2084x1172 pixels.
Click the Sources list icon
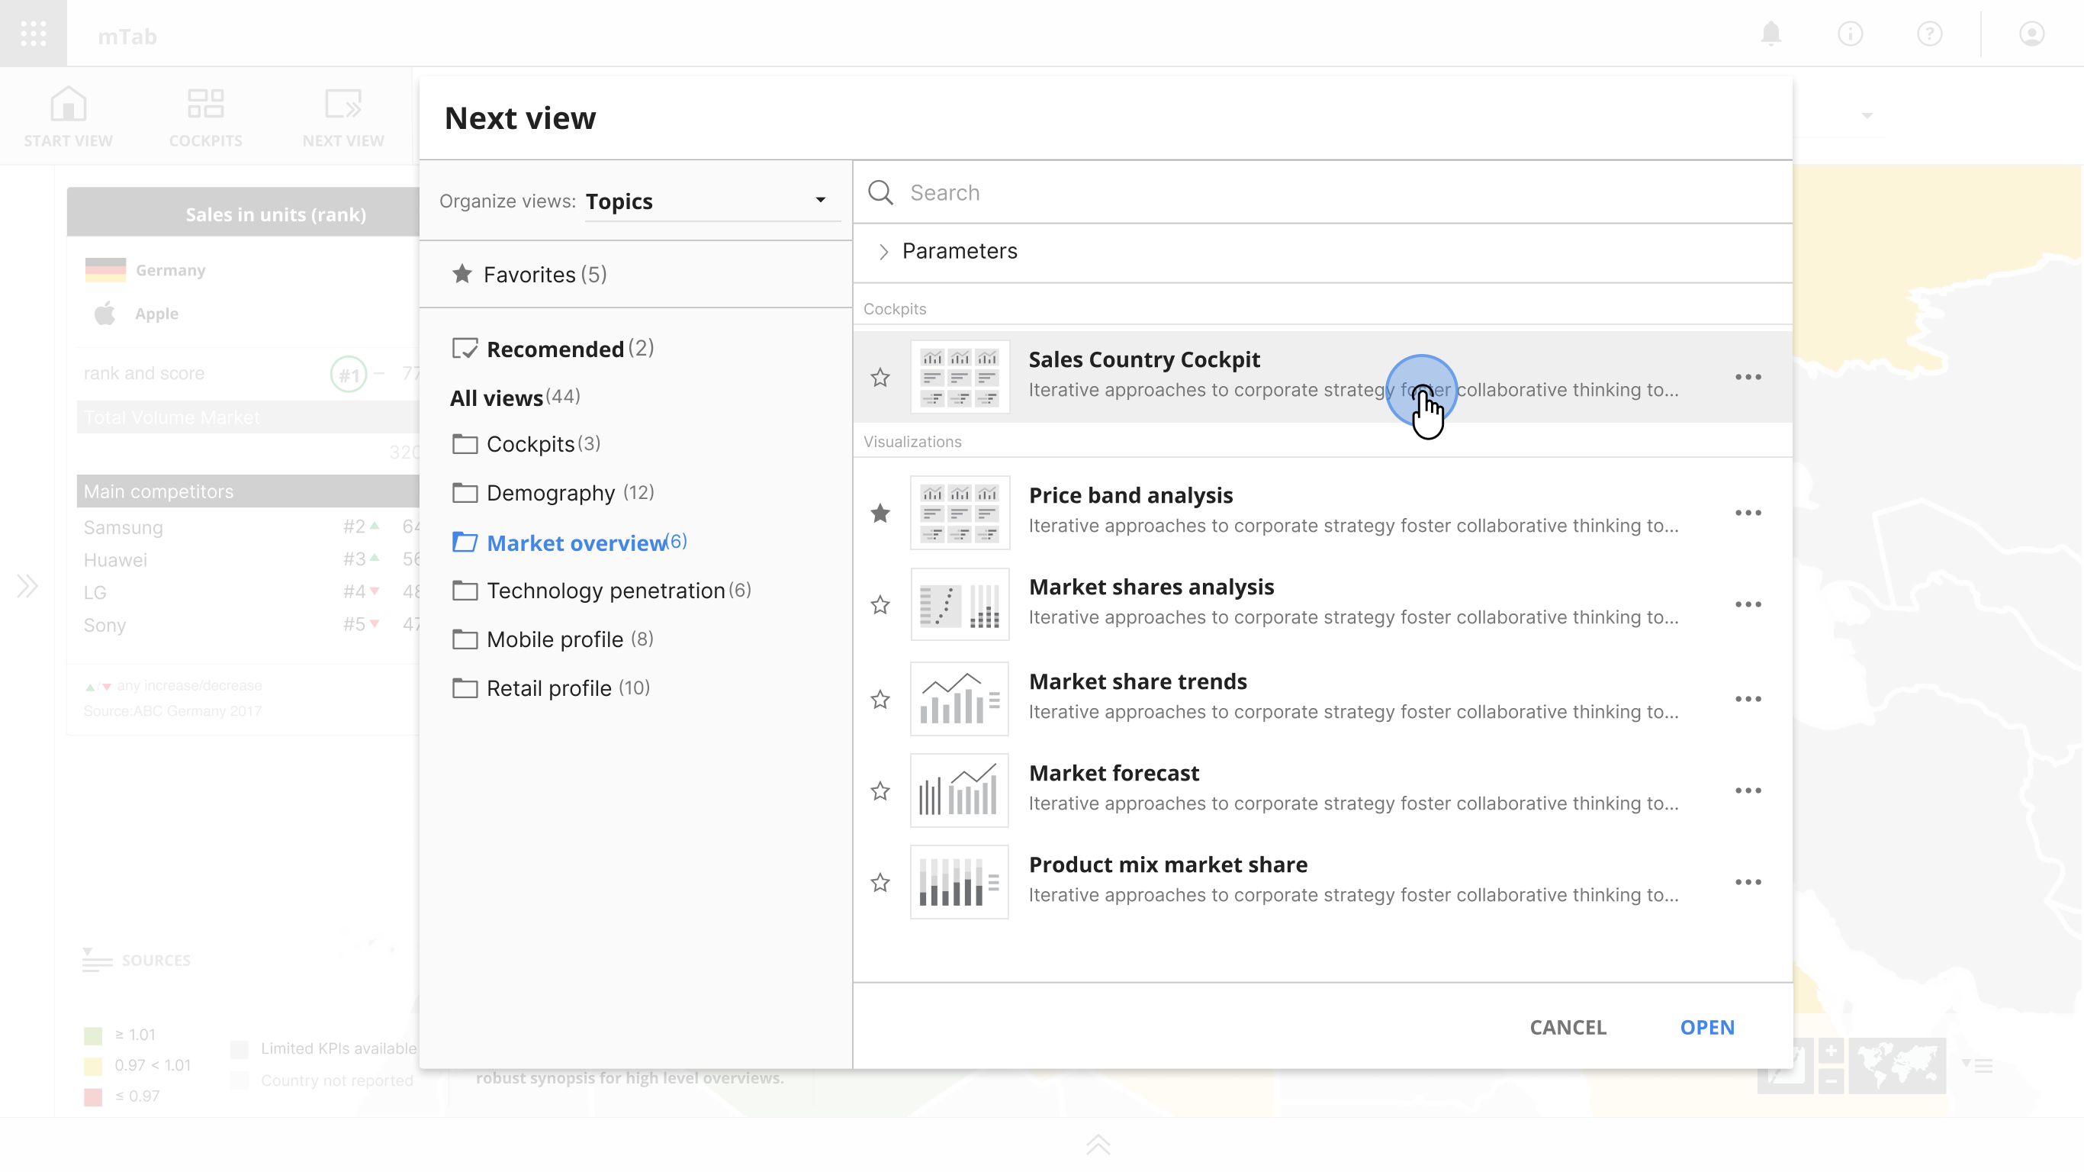click(97, 960)
